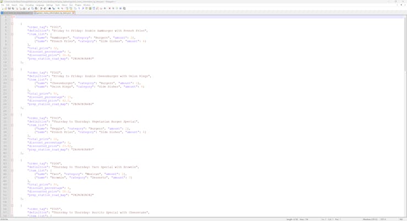Viewport: 407px width, 221px height.
Task: Undo the last edit via toolbar
Action: point(41,8)
